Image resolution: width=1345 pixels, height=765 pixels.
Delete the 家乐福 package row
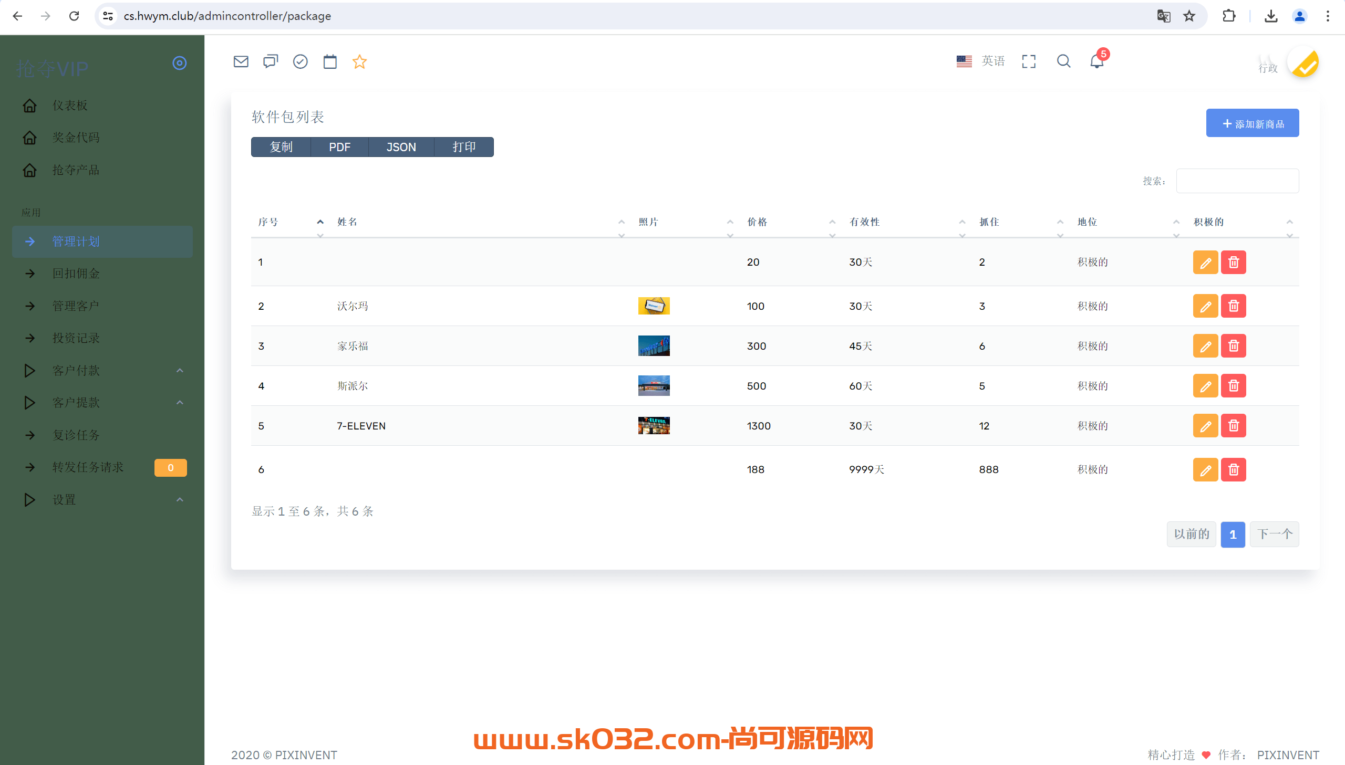(x=1233, y=346)
